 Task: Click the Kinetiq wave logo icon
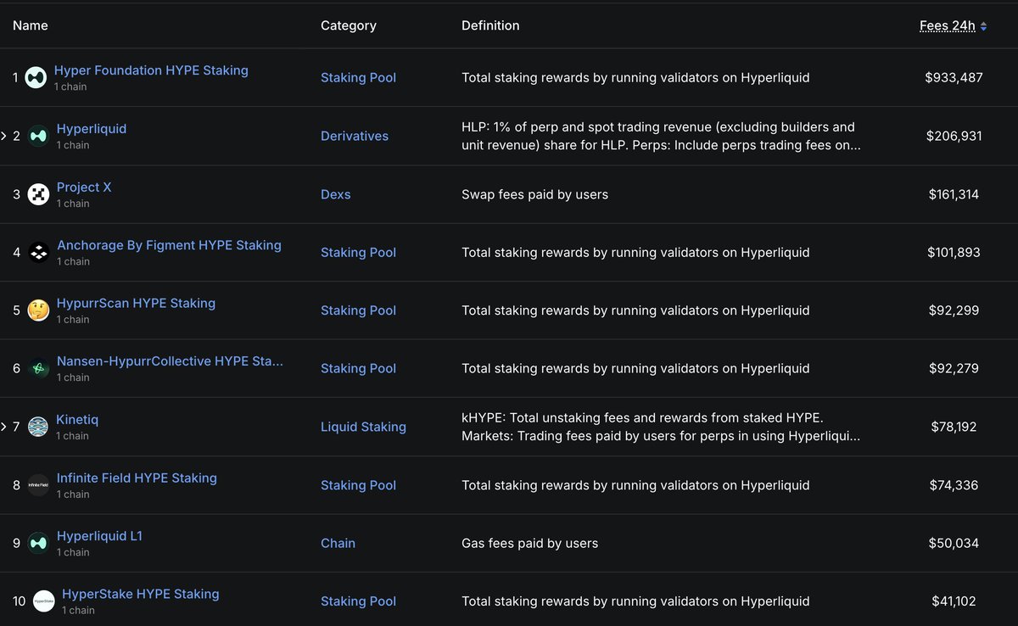coord(38,427)
